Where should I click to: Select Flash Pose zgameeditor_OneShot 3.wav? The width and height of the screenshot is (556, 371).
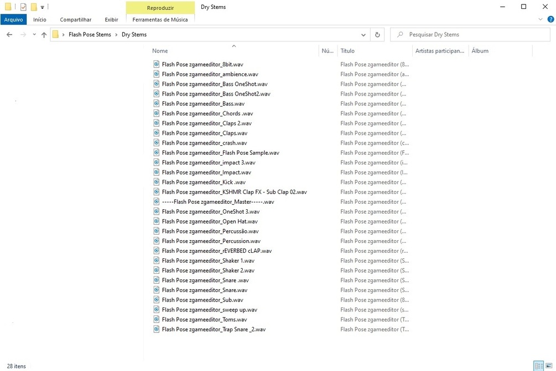(x=211, y=211)
